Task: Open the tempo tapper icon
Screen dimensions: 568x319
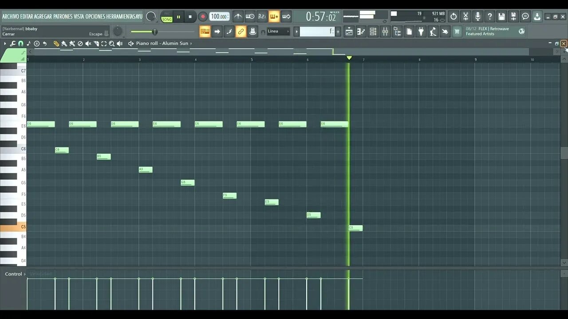Action: [x=433, y=31]
